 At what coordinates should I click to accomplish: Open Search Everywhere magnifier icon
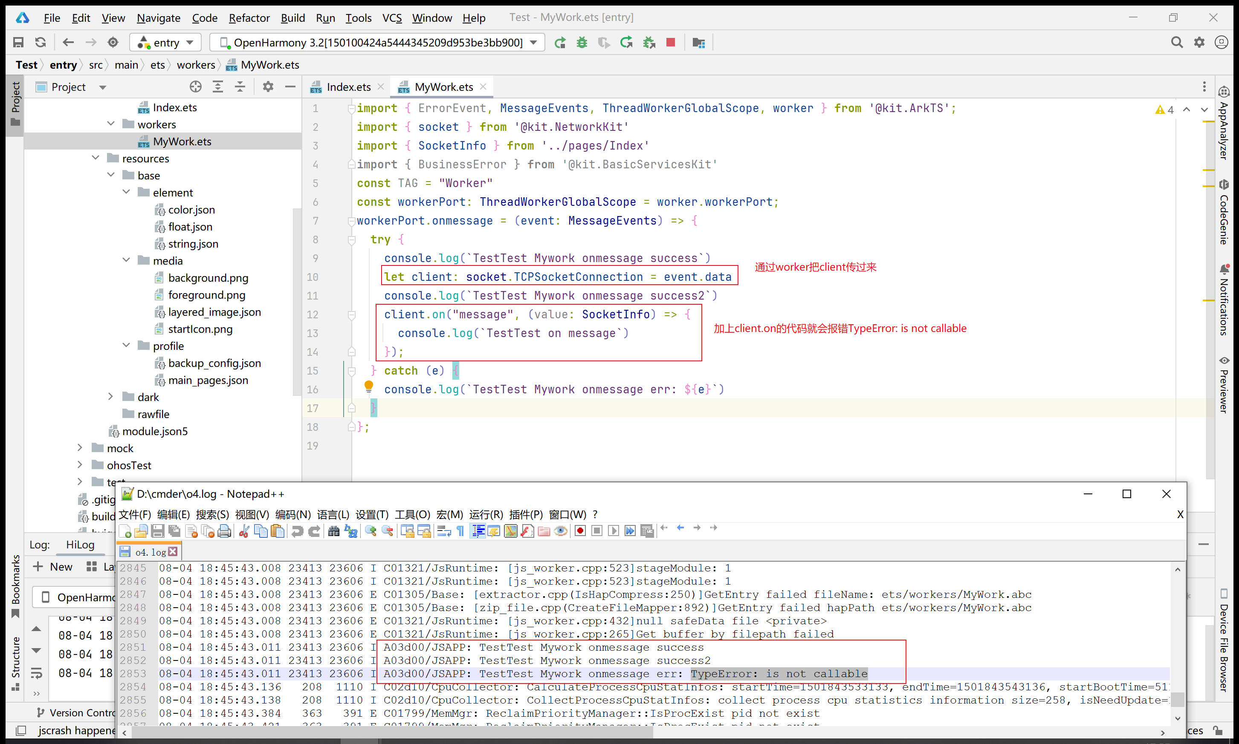click(1177, 43)
